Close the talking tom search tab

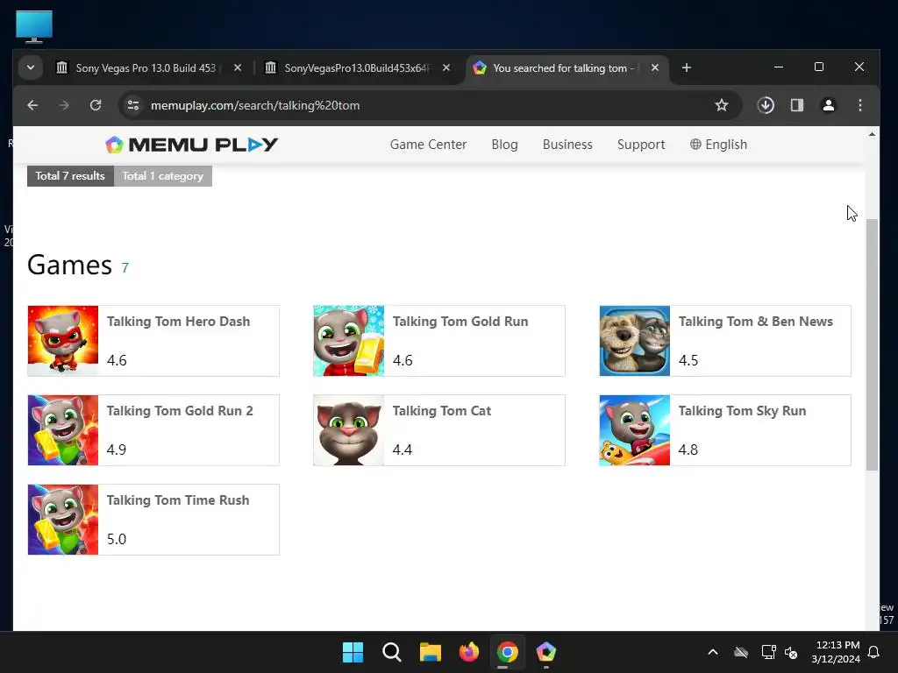click(x=655, y=68)
